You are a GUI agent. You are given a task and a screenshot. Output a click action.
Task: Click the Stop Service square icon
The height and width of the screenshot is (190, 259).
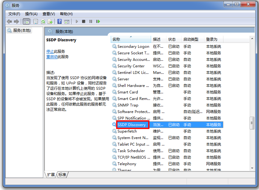(84, 21)
